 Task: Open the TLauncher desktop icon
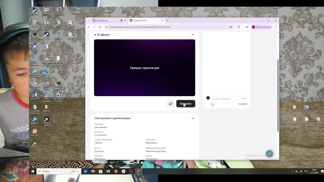coord(58,84)
